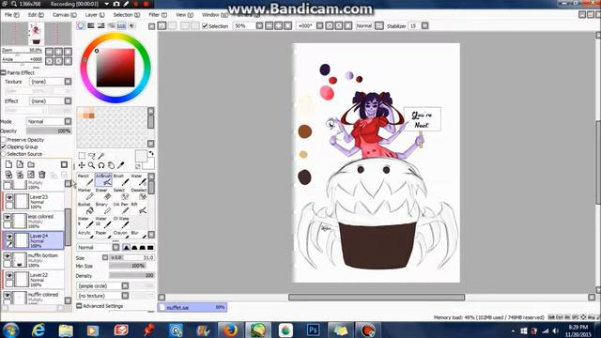Delete the selected layer with trash icon
601x338 pixels.
click(41, 175)
